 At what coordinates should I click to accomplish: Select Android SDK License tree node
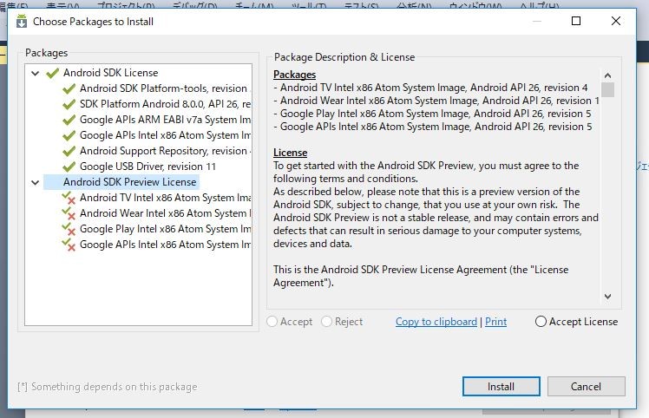(110, 73)
